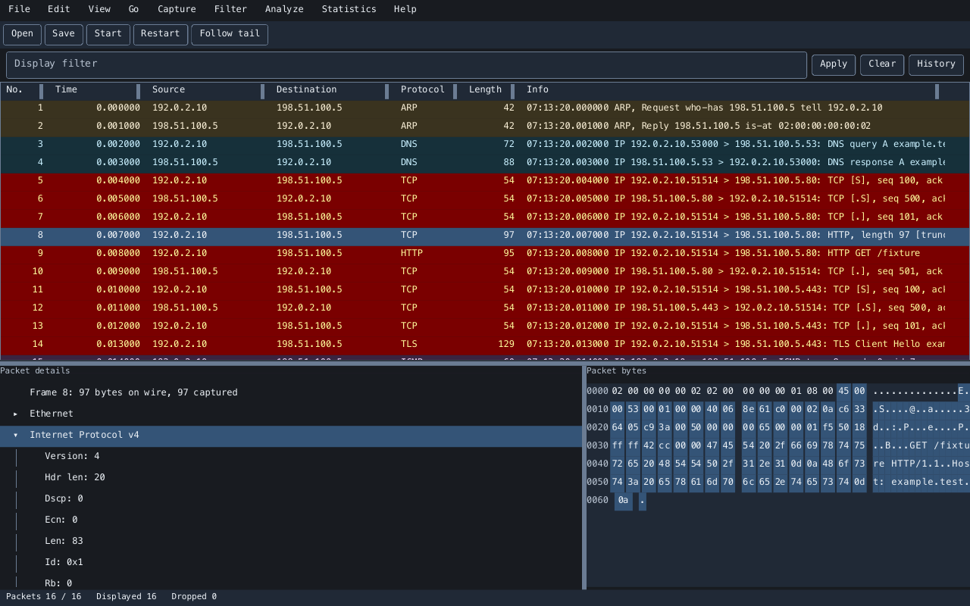Image resolution: width=970 pixels, height=606 pixels.
Task: Select packet 3 DNS query row
Action: coord(485,144)
